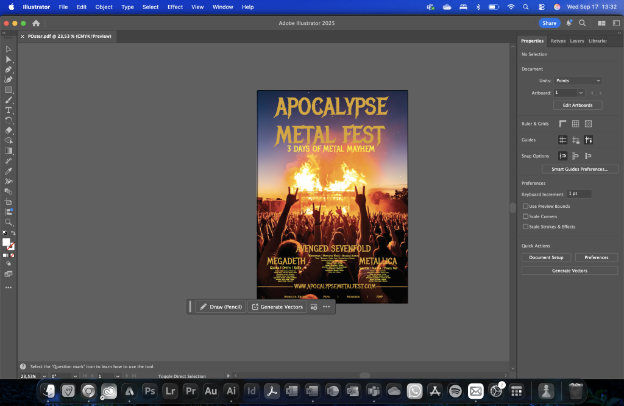Screen dimensions: 624x406
Task: Open the Effect menu
Action: (175, 7)
